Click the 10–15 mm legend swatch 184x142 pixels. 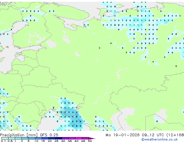pyautogui.click(x=39, y=138)
